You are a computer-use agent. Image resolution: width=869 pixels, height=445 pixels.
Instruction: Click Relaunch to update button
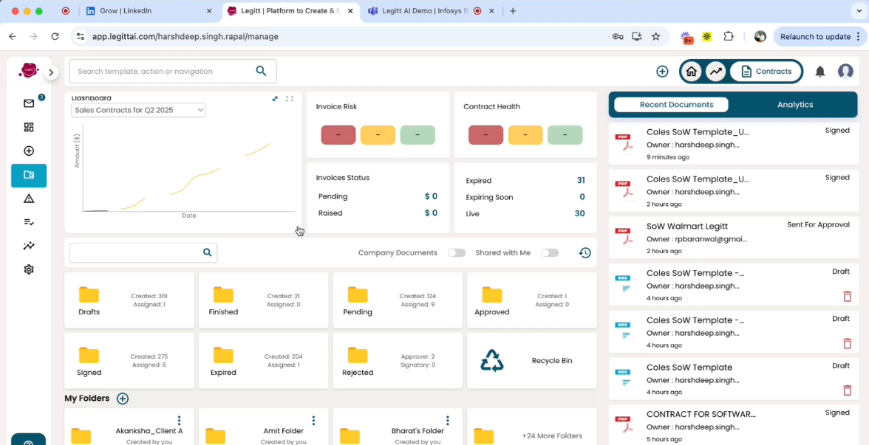coord(818,37)
